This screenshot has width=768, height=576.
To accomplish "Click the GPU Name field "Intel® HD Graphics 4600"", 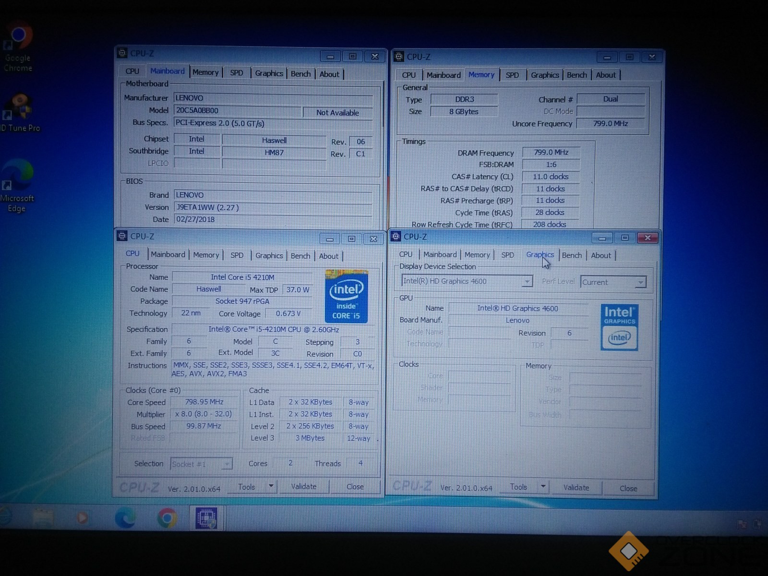I will pos(518,308).
